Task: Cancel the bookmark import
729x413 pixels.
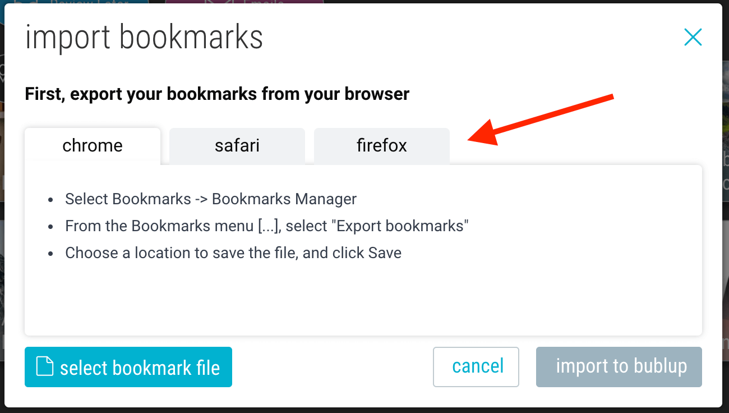Action: tap(476, 367)
